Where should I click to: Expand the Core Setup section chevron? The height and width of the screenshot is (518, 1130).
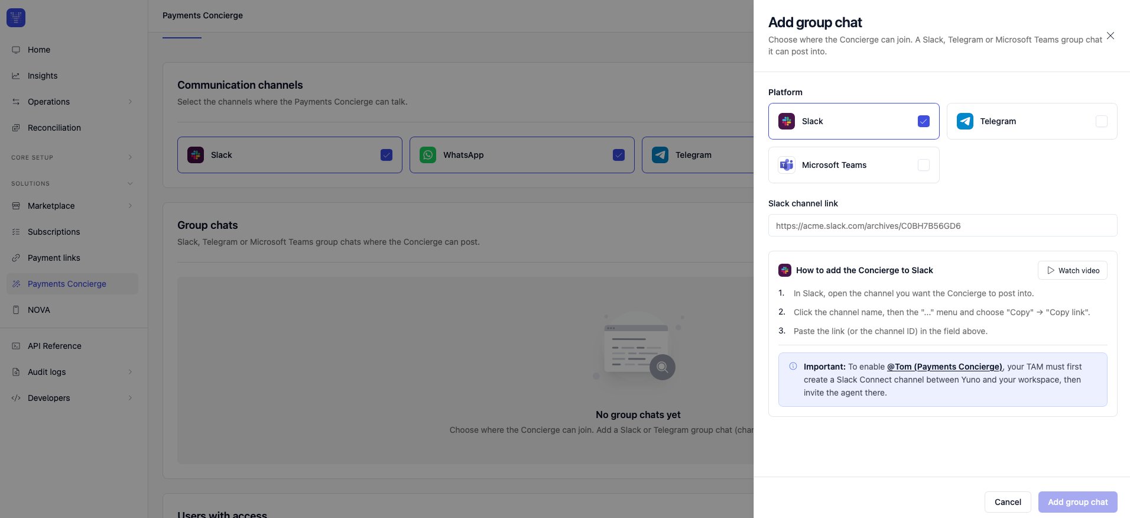[130, 157]
